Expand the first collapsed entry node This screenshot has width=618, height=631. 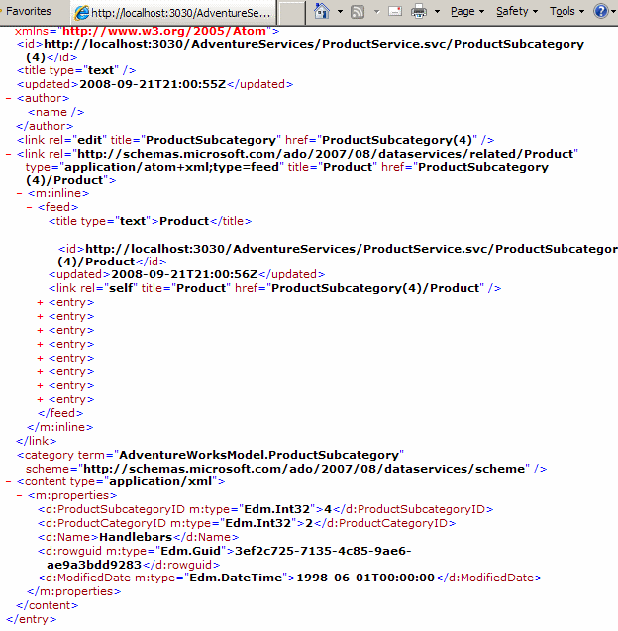(x=41, y=302)
